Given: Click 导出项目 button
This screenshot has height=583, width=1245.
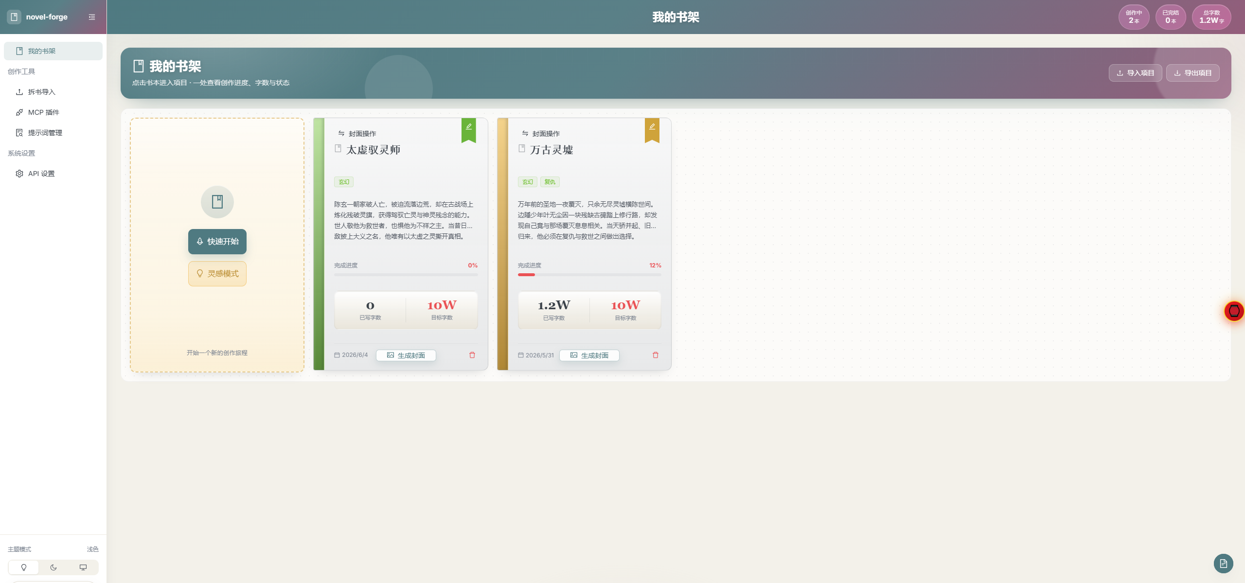Looking at the screenshot, I should click(x=1192, y=73).
